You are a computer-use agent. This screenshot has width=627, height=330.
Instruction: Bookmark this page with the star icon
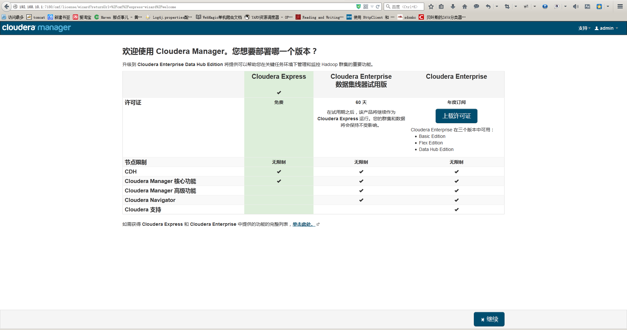coord(431,7)
